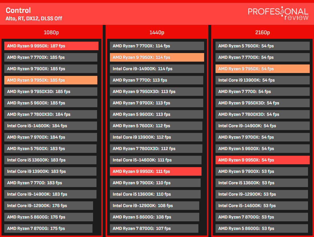Click 'AMD Ryzen 7 7700X: 54 fps' bar
Screen dimensions: 314x237
(x=263, y=57)
